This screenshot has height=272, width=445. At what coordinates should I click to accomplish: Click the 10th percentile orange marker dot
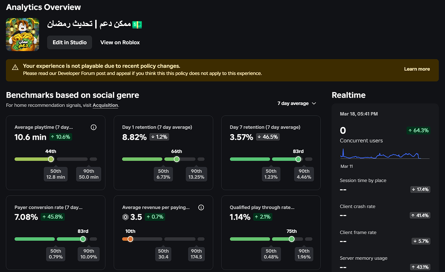click(130, 239)
